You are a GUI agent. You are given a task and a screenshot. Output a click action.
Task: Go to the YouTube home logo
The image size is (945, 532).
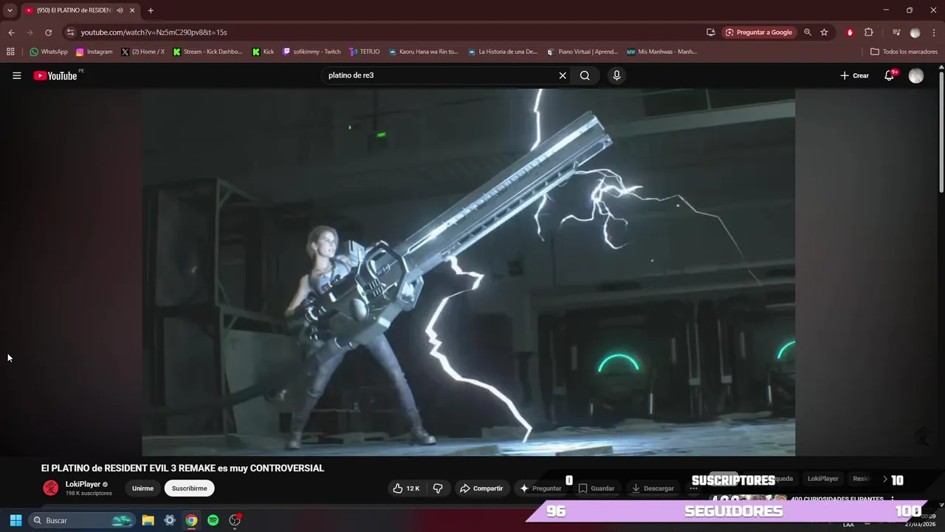click(x=55, y=75)
